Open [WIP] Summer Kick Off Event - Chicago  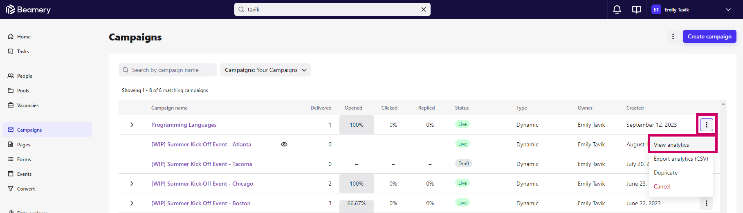[202, 184]
